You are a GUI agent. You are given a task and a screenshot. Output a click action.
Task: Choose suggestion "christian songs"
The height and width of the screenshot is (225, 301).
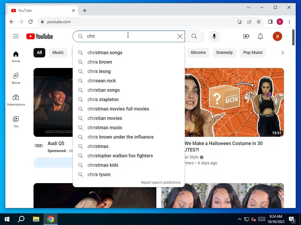[x=129, y=90]
